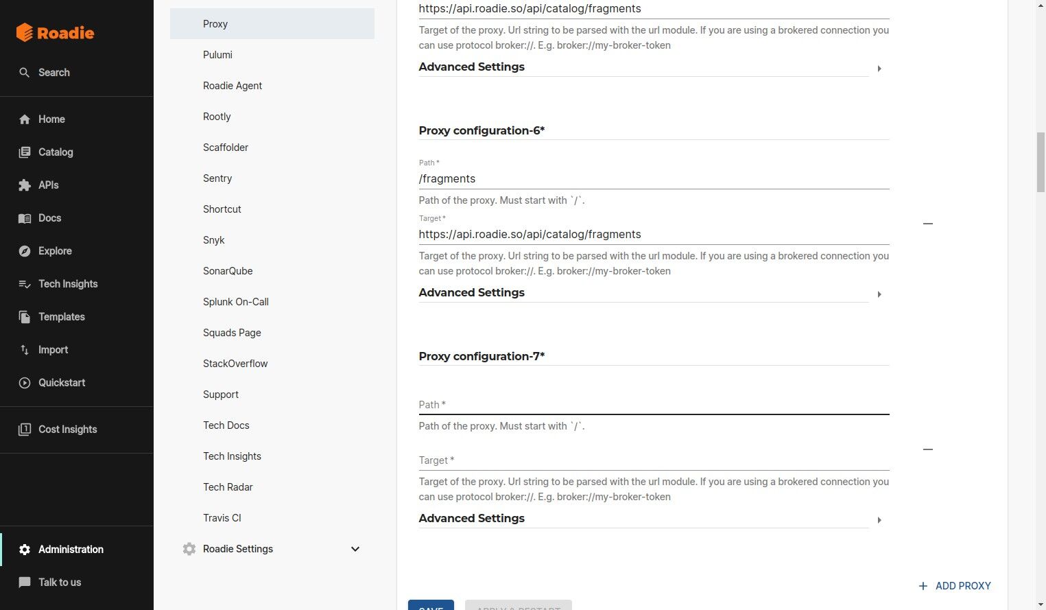The image size is (1046, 610).
Task: Select Tech Radar in the settings list
Action: tap(228, 487)
